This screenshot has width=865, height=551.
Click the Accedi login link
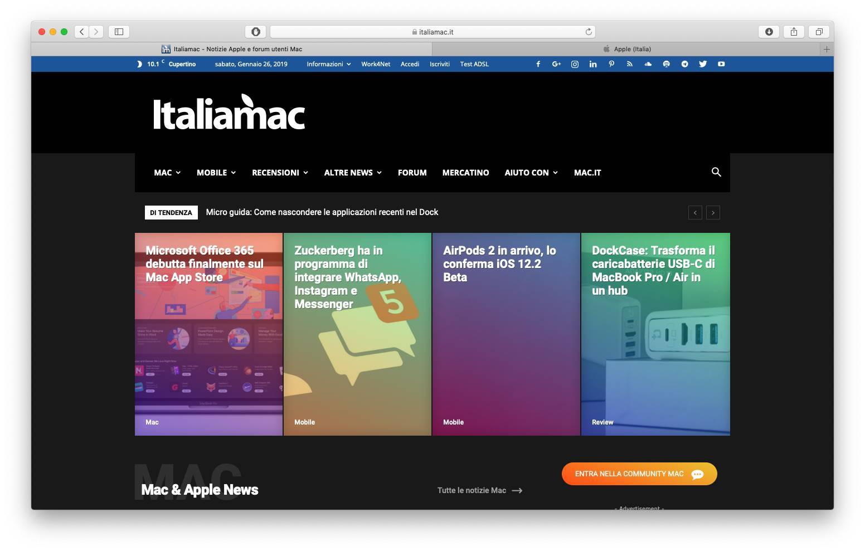pos(410,64)
